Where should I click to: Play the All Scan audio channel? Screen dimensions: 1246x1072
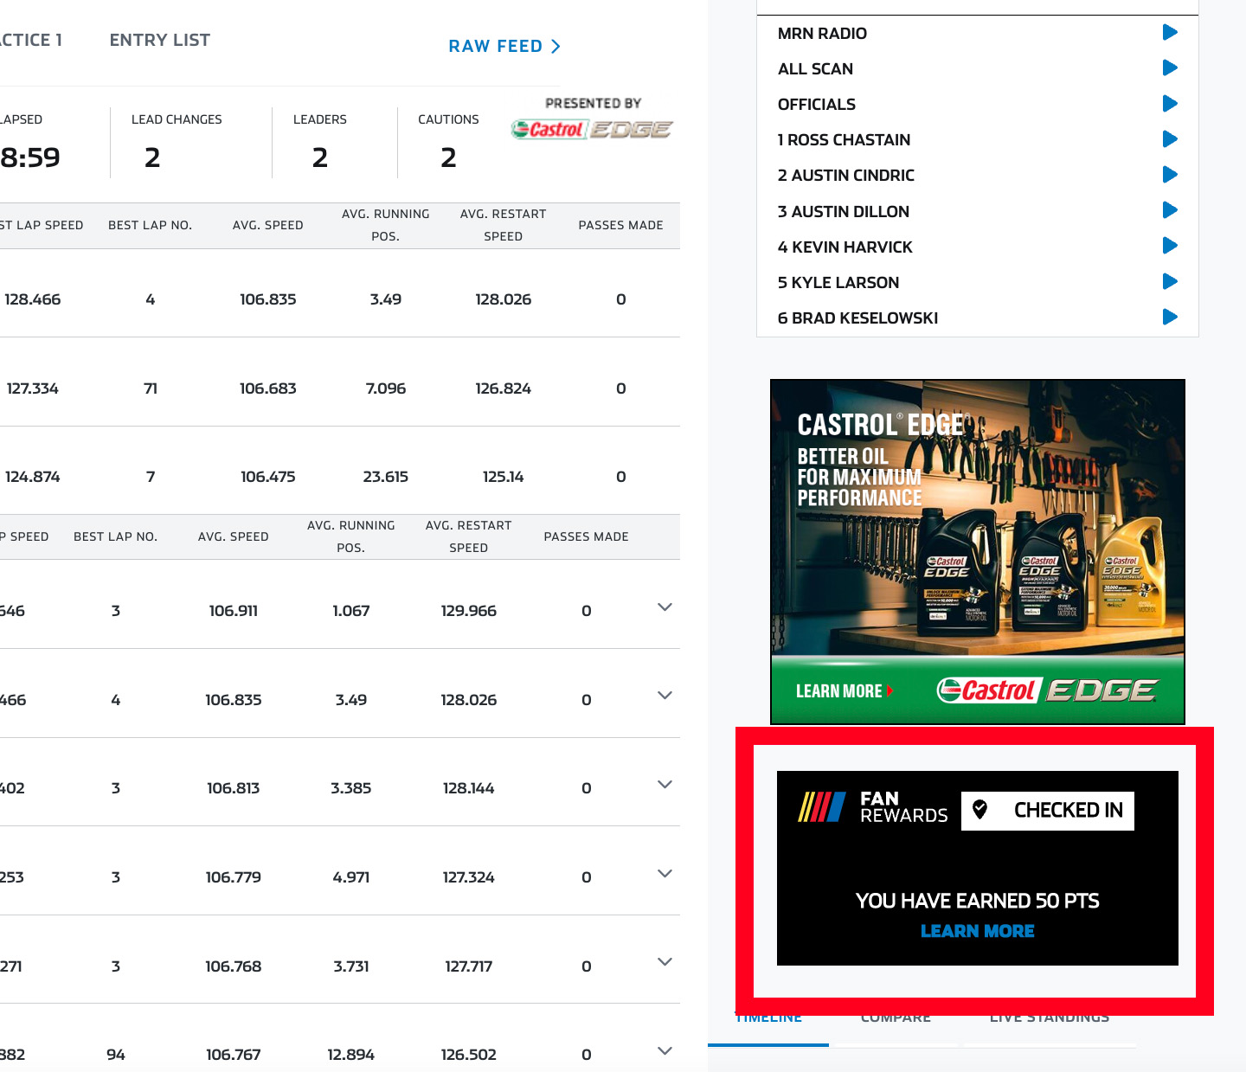(x=1170, y=68)
